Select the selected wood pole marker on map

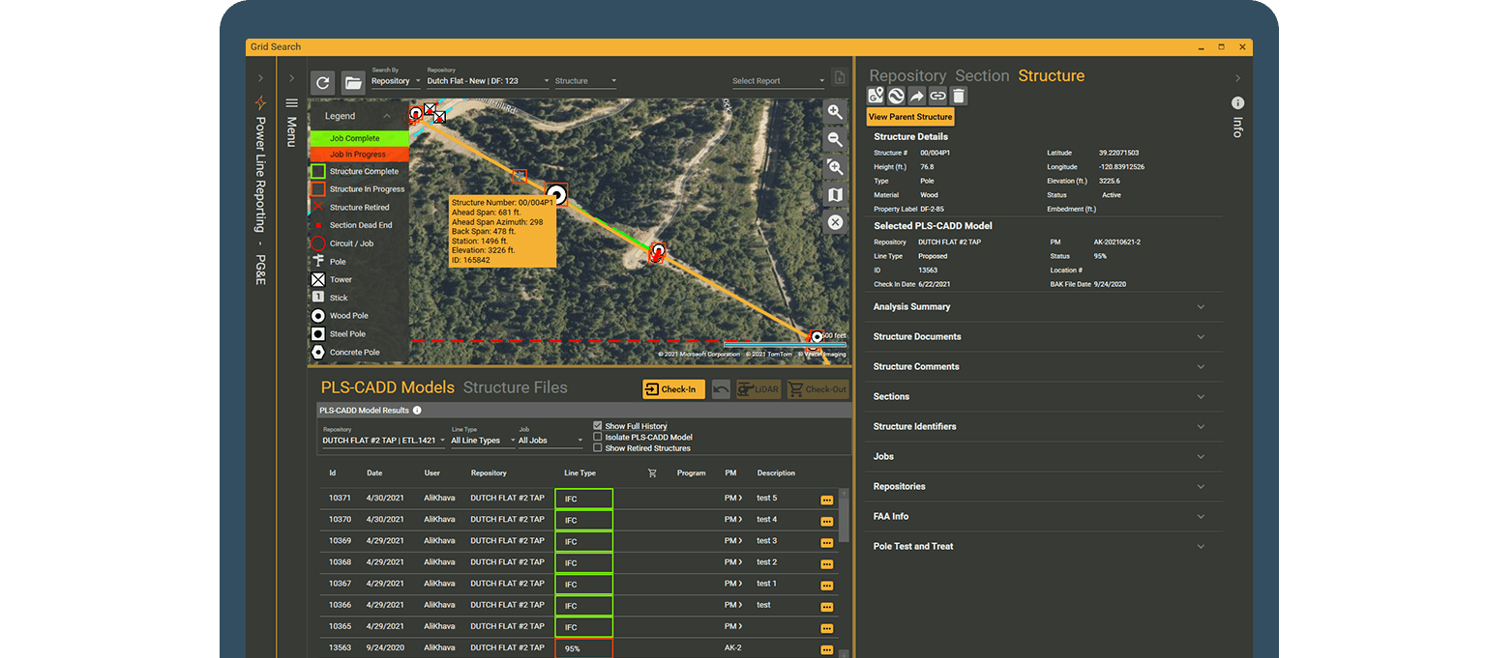click(x=556, y=193)
